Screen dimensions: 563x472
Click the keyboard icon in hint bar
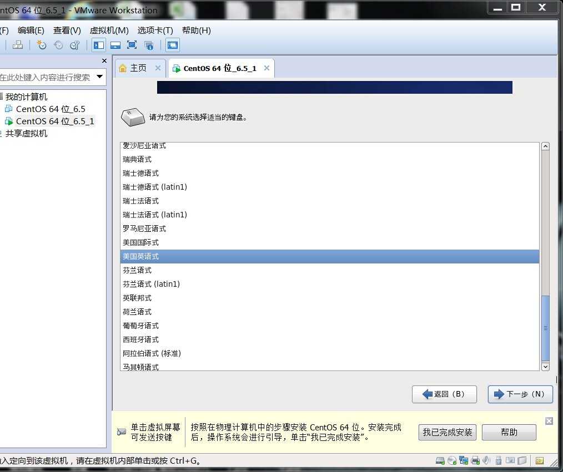pos(122,432)
